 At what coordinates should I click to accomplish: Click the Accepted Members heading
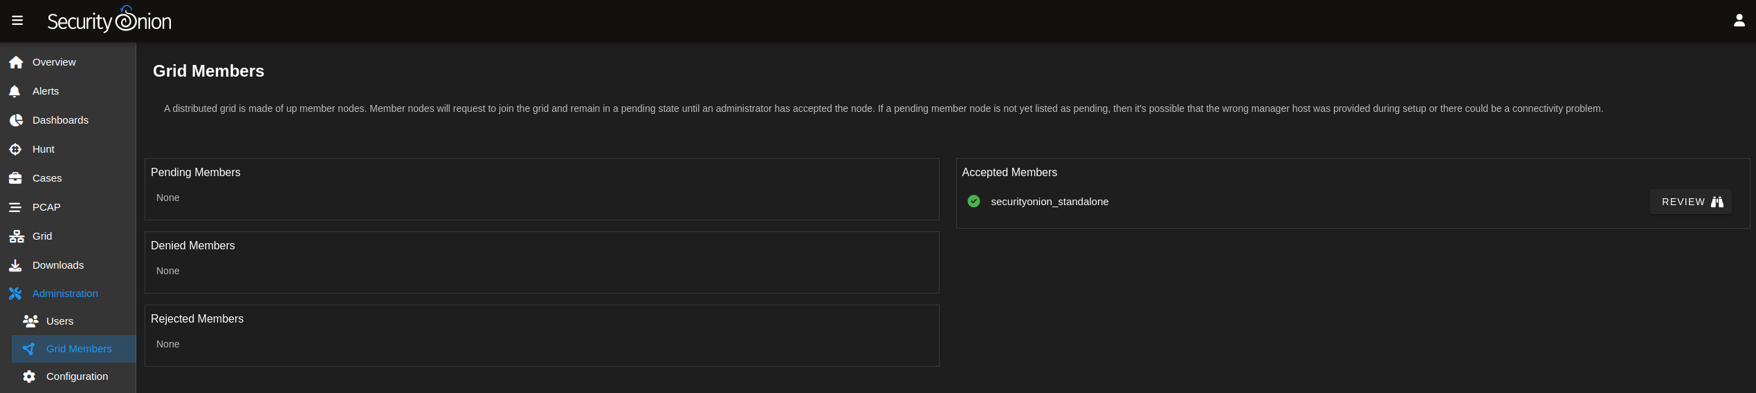click(x=1009, y=173)
